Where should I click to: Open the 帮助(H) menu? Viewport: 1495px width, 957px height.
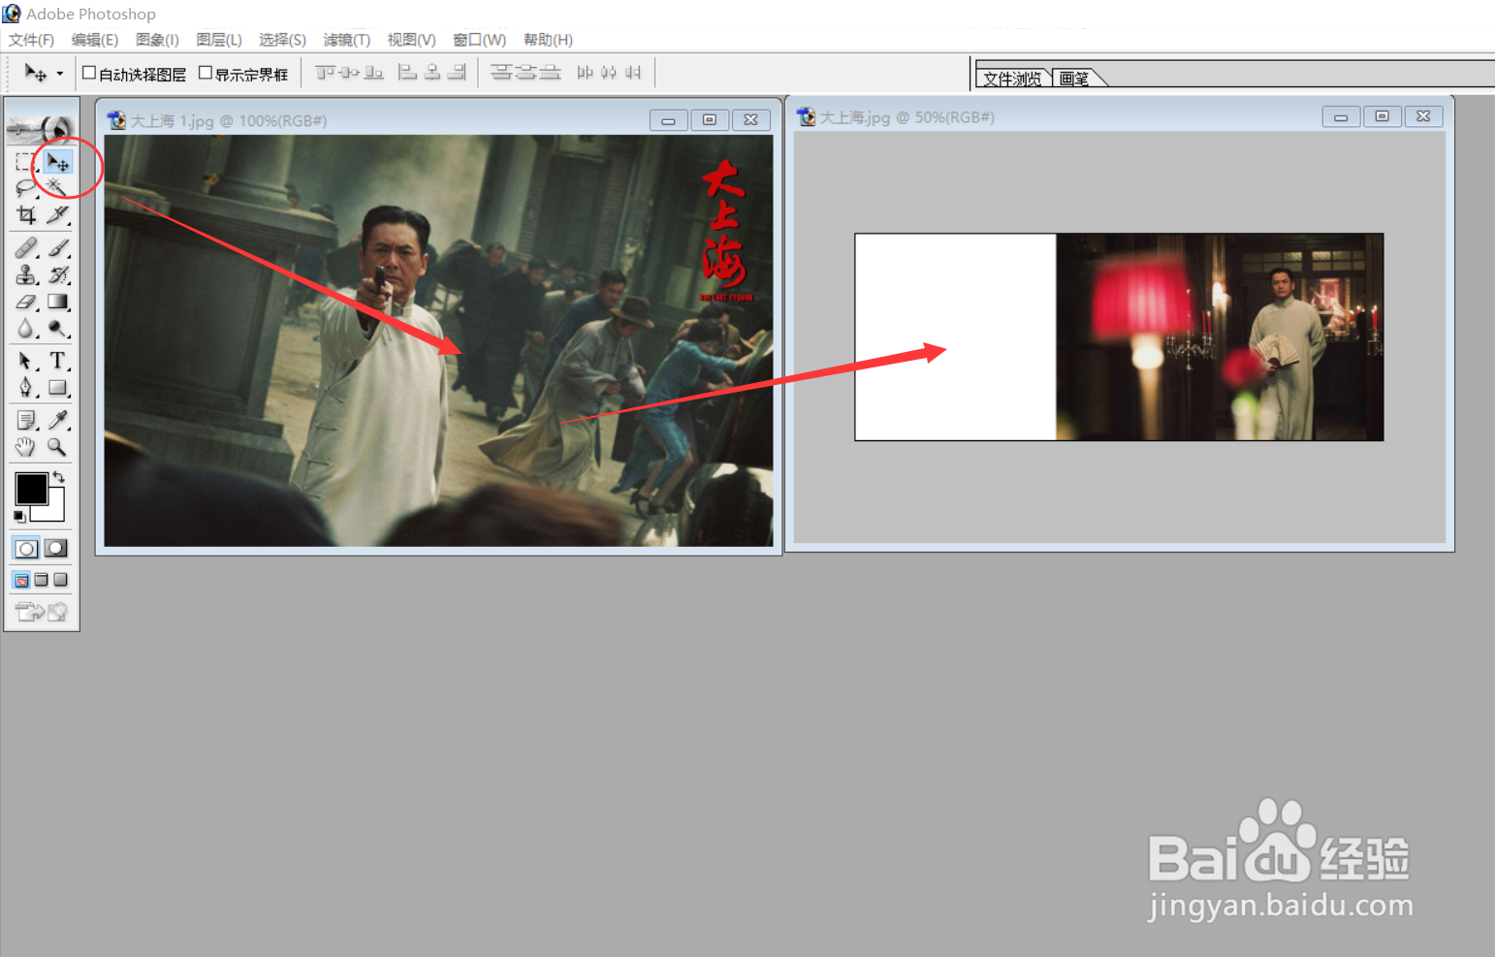pos(548,40)
